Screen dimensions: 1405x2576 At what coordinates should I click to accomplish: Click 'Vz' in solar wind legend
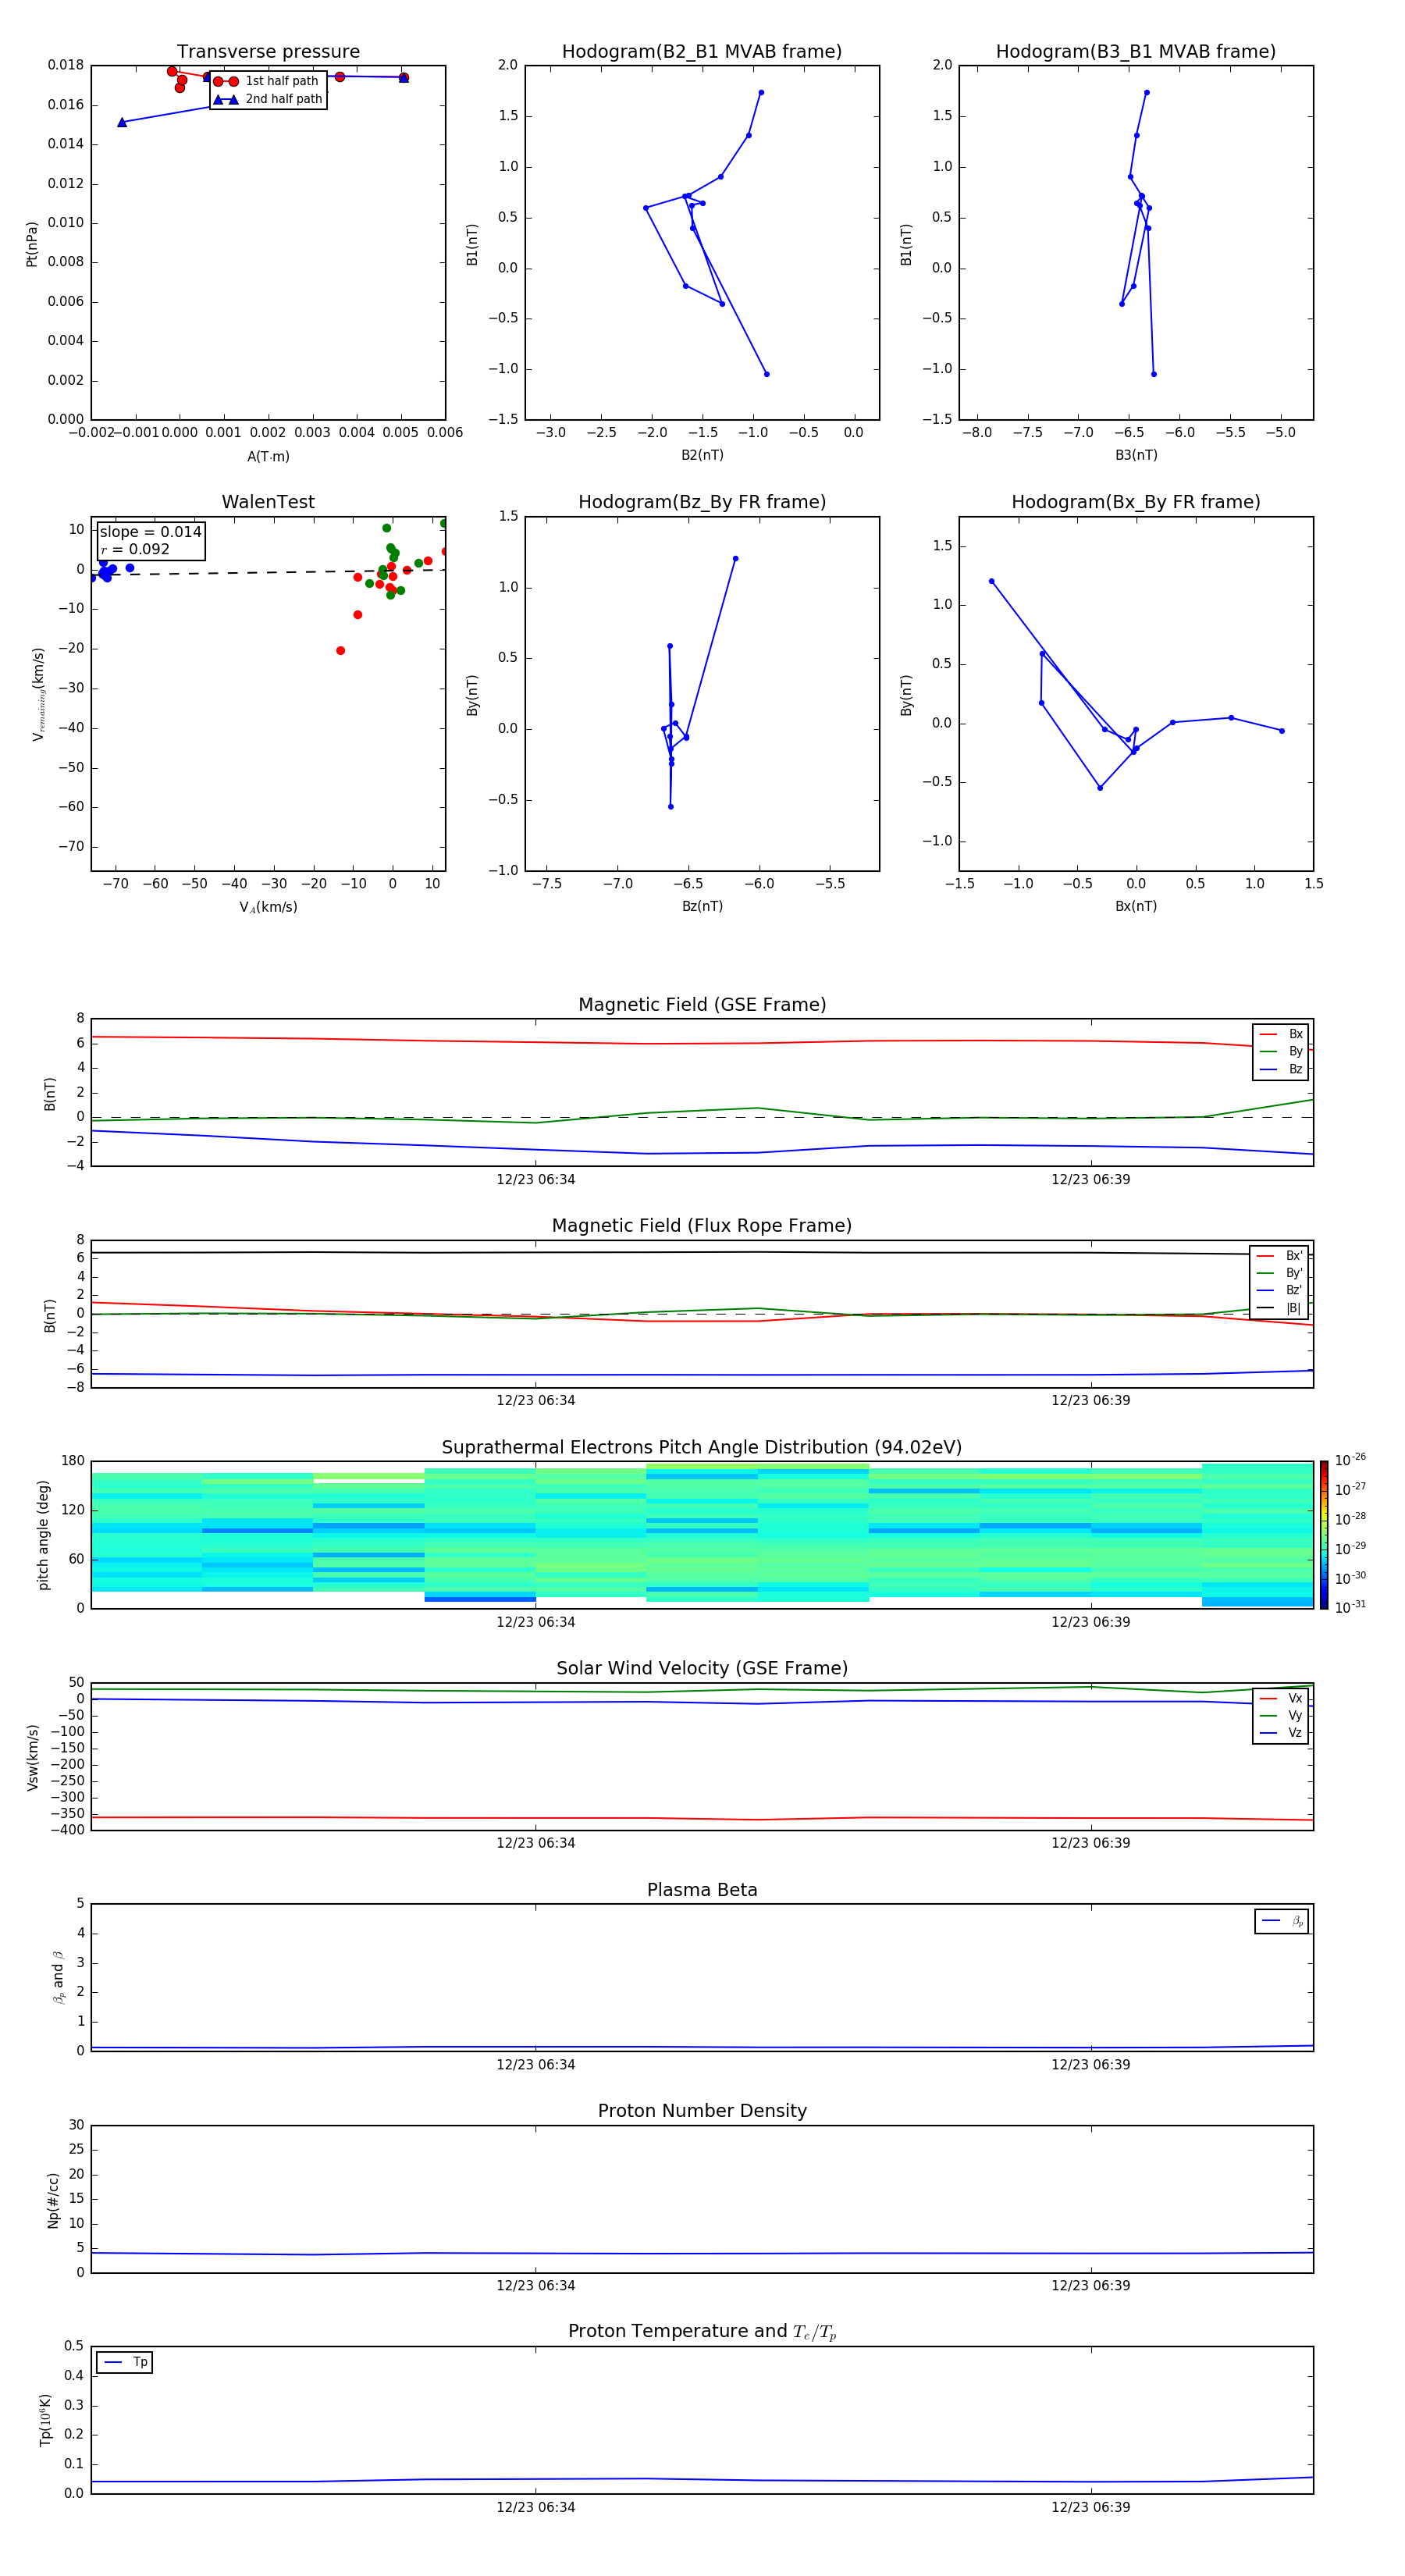tap(1295, 1733)
